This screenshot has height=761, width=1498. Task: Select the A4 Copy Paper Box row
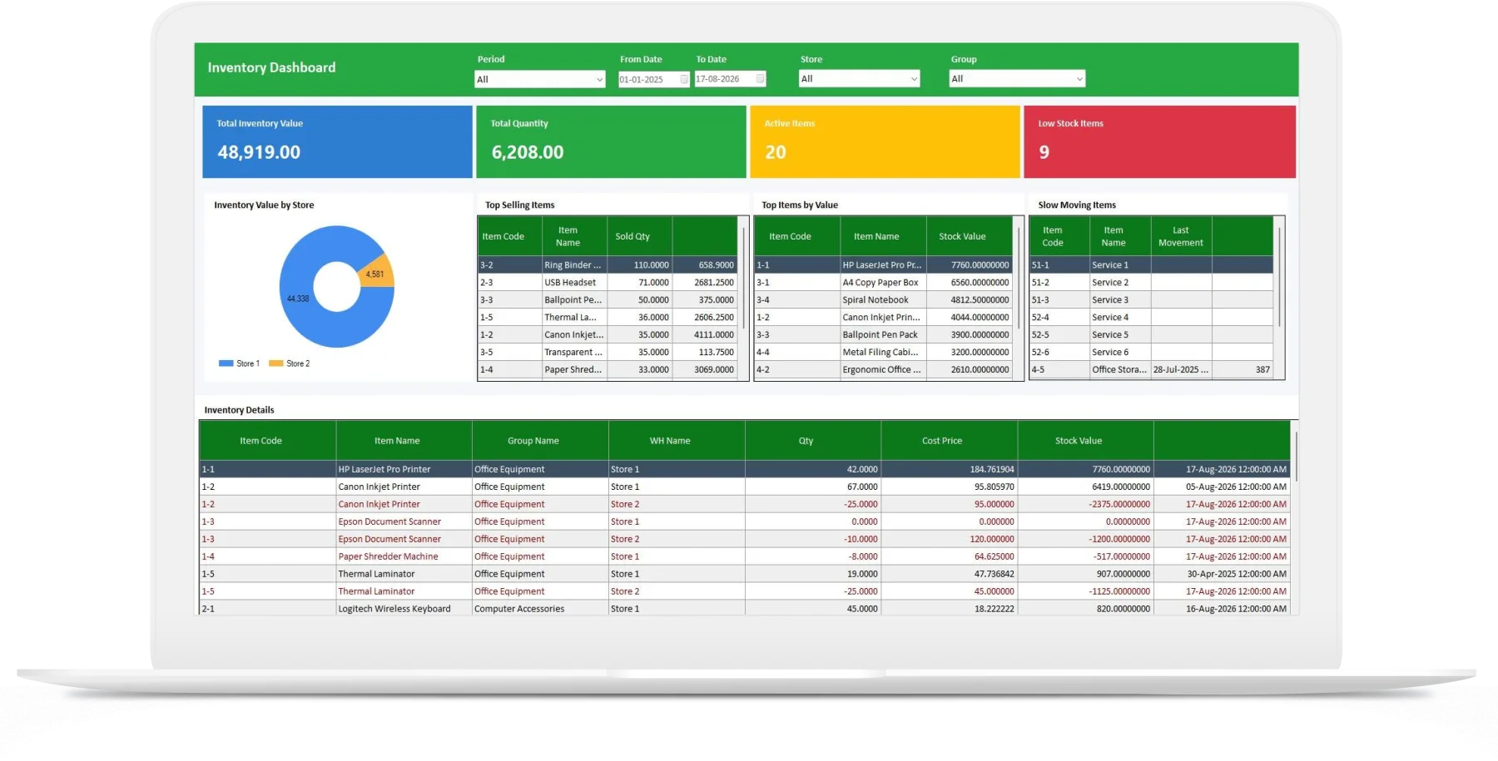[x=883, y=283]
